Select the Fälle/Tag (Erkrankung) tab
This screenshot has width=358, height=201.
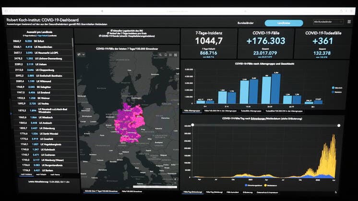coord(192,192)
